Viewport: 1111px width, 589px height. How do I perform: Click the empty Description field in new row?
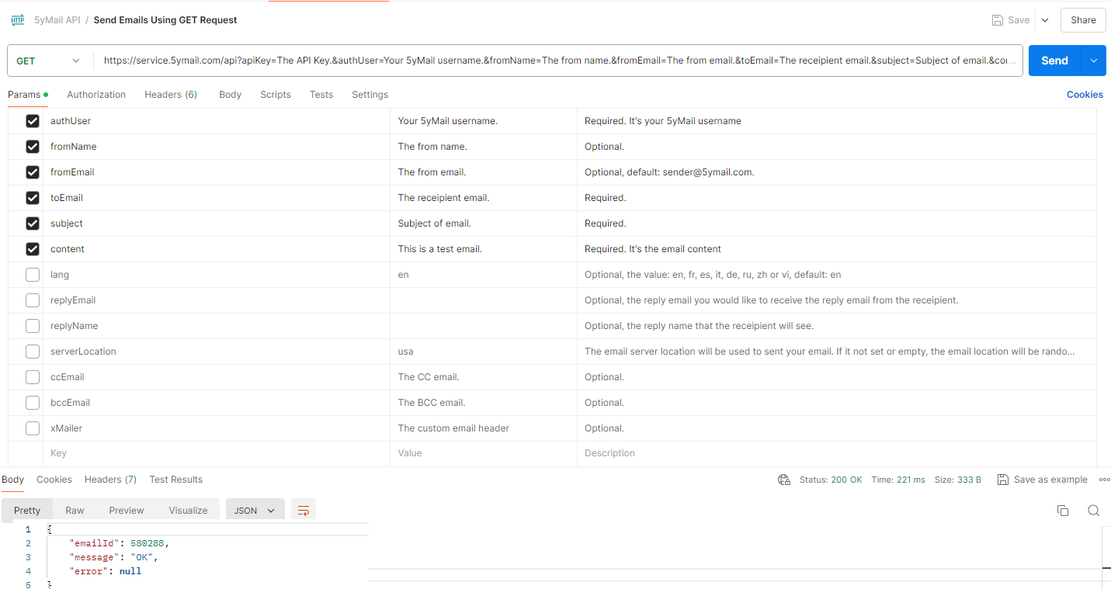837,453
